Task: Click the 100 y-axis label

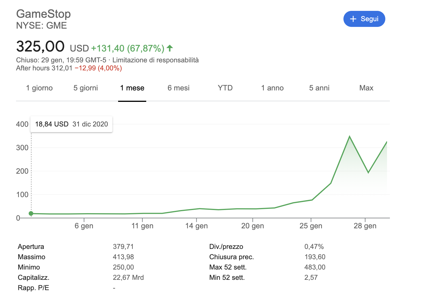Action: (x=22, y=195)
